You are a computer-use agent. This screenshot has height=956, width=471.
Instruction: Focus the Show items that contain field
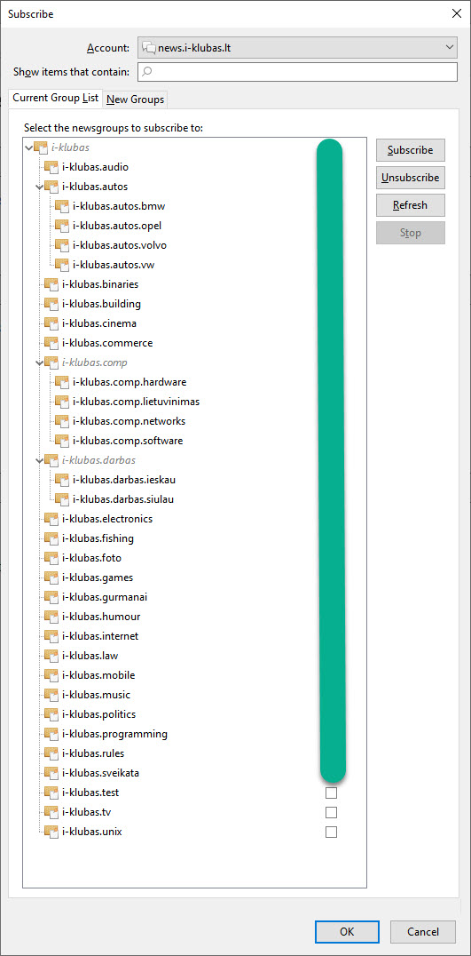pos(297,71)
